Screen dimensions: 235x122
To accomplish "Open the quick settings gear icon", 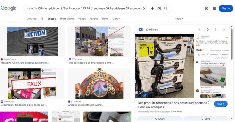I will tap(207, 9).
